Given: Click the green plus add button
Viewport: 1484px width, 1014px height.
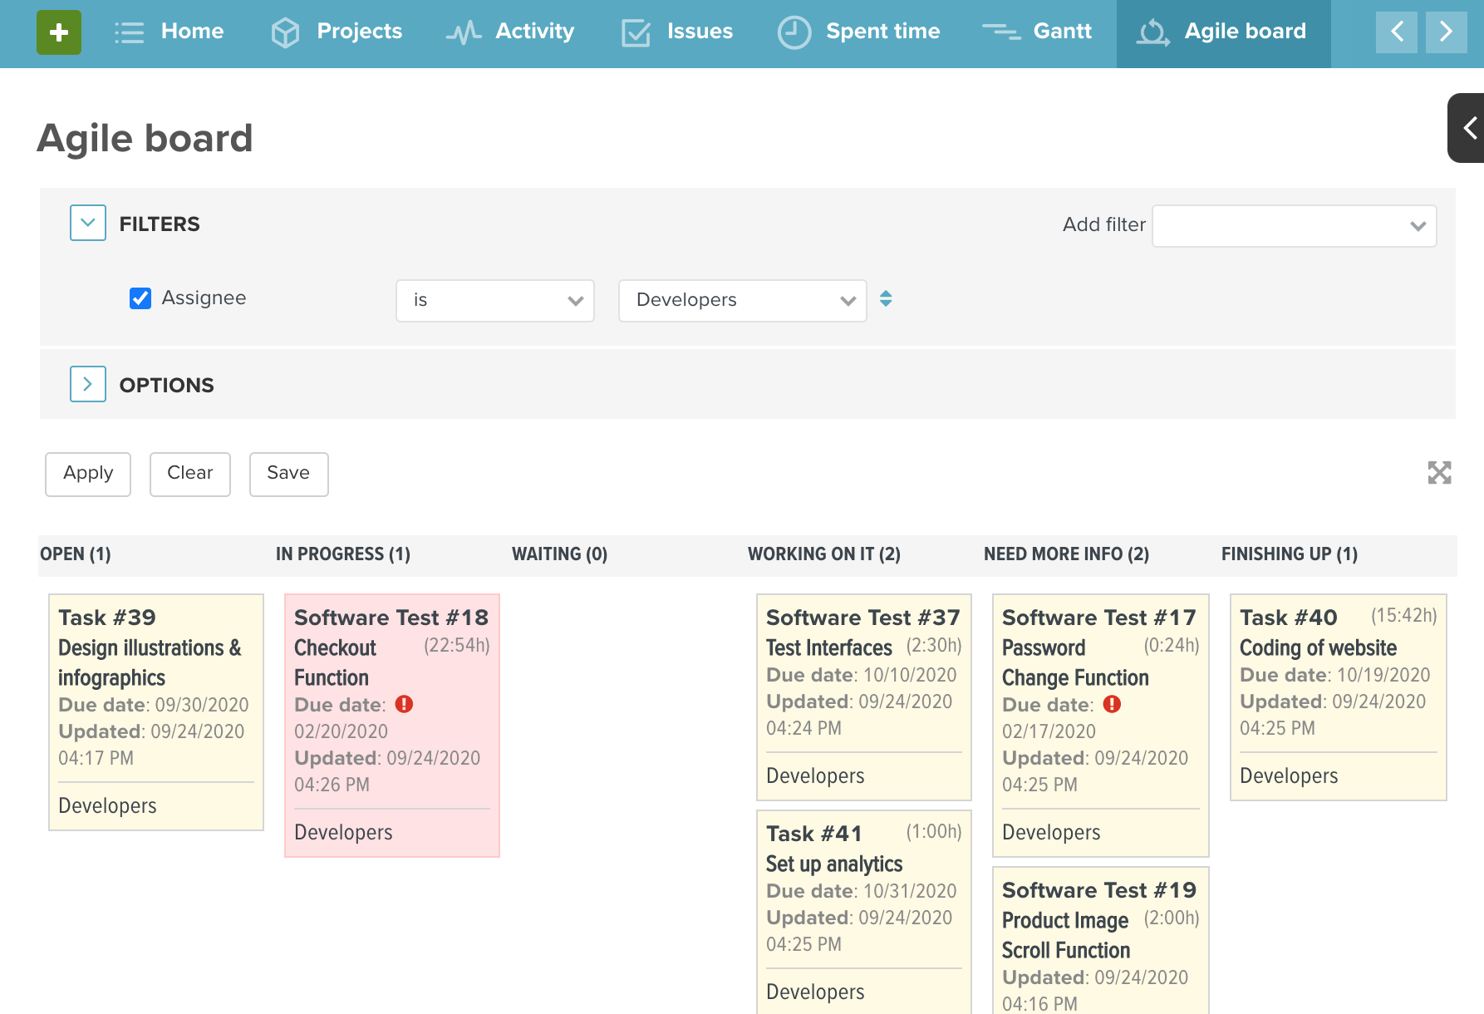Looking at the screenshot, I should pyautogui.click(x=59, y=32).
